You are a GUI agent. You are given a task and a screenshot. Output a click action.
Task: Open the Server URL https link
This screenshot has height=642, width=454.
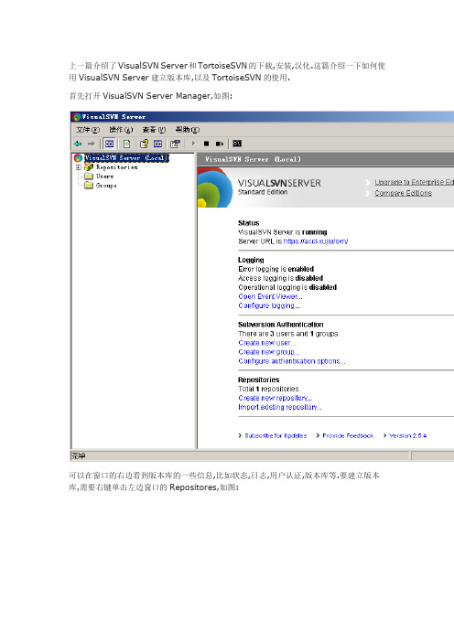click(316, 241)
